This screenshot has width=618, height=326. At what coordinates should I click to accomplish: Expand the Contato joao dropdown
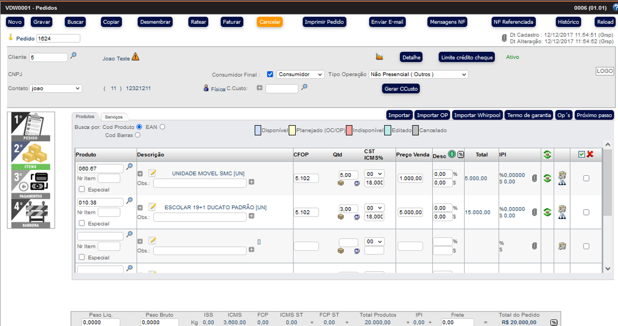coord(56,89)
